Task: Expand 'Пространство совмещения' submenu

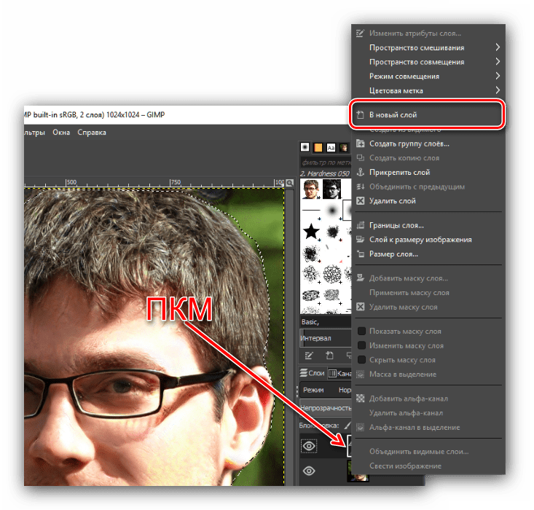Action: point(427,62)
